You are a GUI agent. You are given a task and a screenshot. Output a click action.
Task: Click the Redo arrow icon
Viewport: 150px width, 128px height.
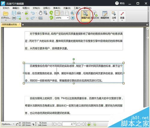33,18
